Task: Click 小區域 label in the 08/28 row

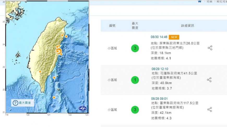Action: 112,110
